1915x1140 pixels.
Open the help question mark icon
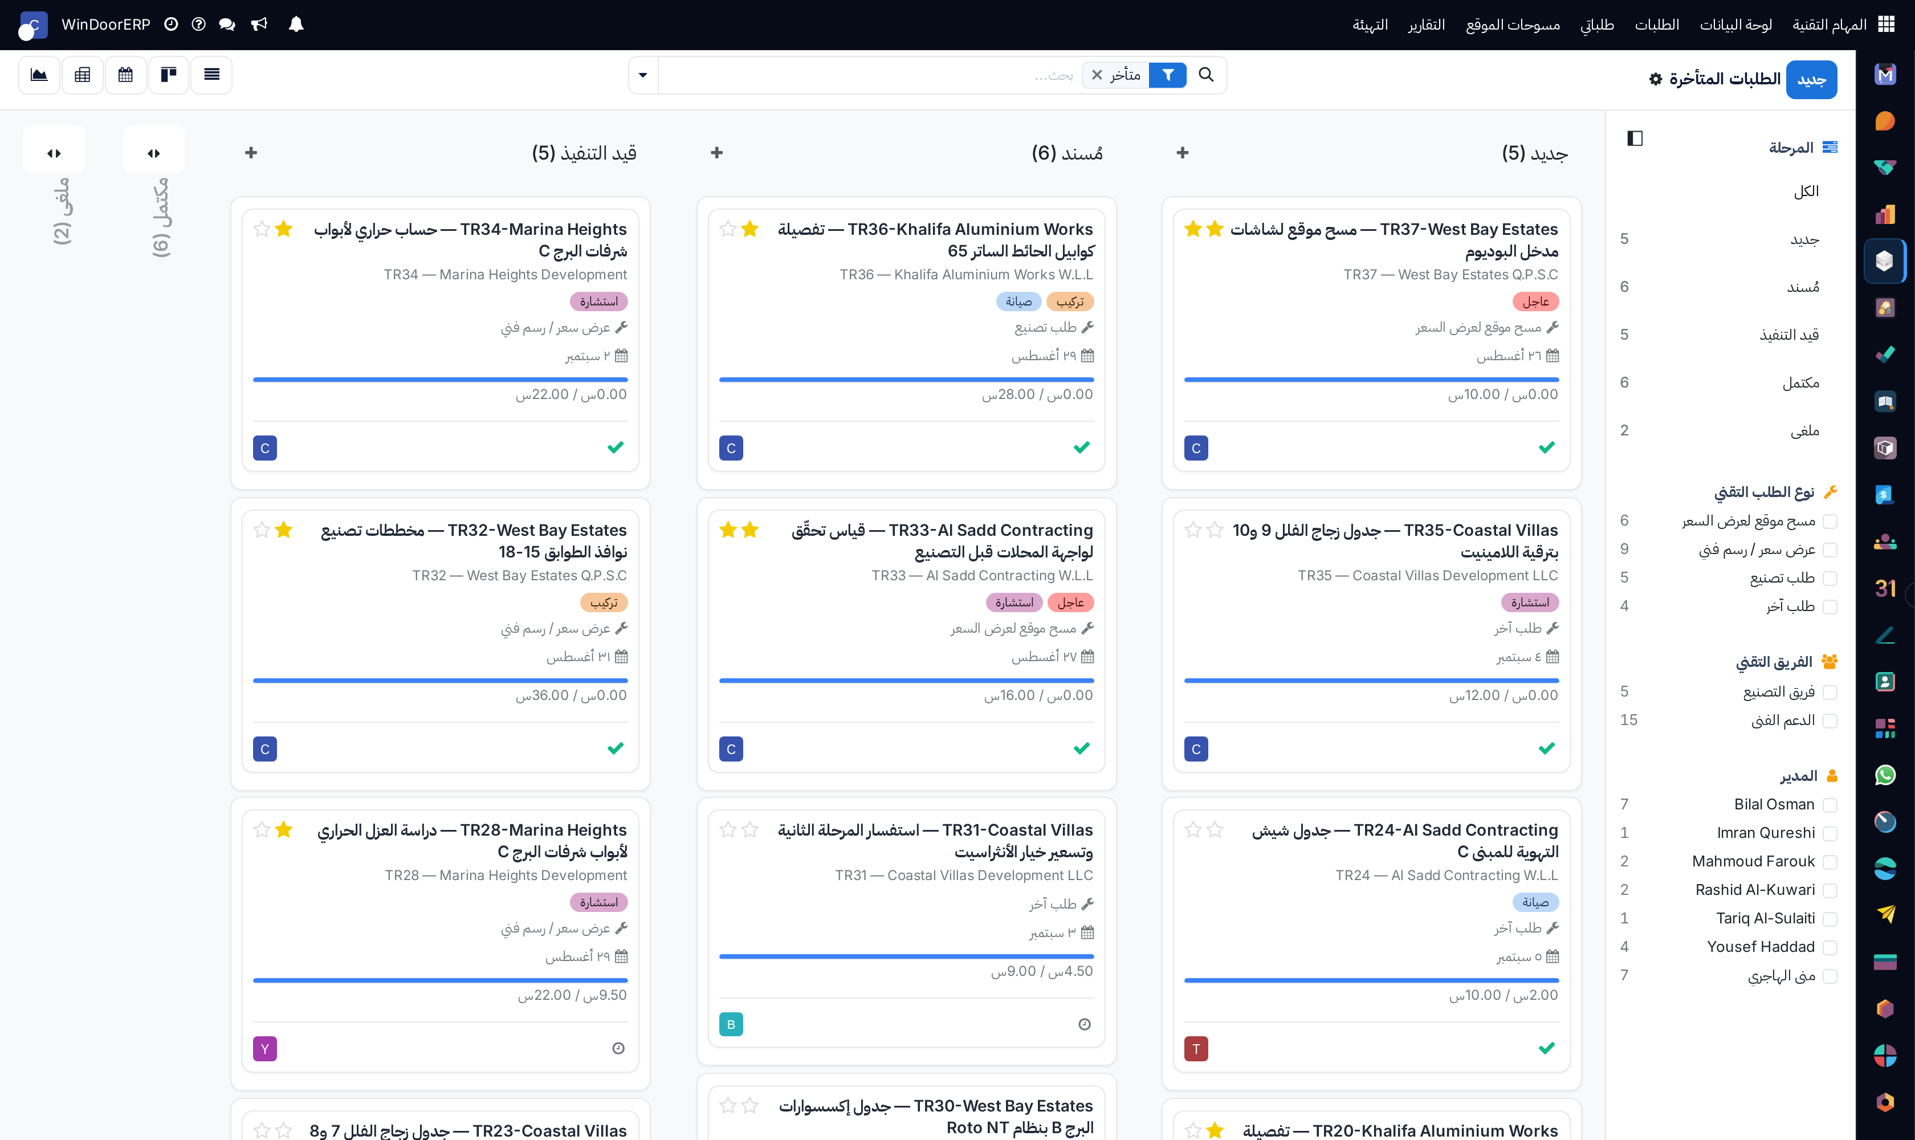tap(198, 25)
